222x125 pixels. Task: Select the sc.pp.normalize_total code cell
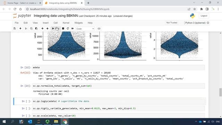pos(118,86)
